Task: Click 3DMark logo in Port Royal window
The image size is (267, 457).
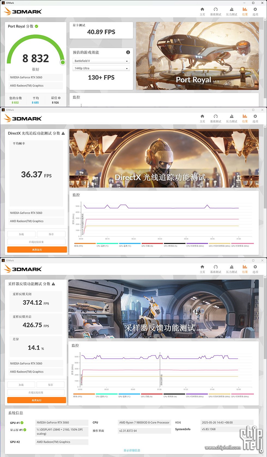Action: pyautogui.click(x=23, y=11)
